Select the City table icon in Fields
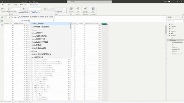The width and height of the screenshot is (184, 103). [169, 24]
